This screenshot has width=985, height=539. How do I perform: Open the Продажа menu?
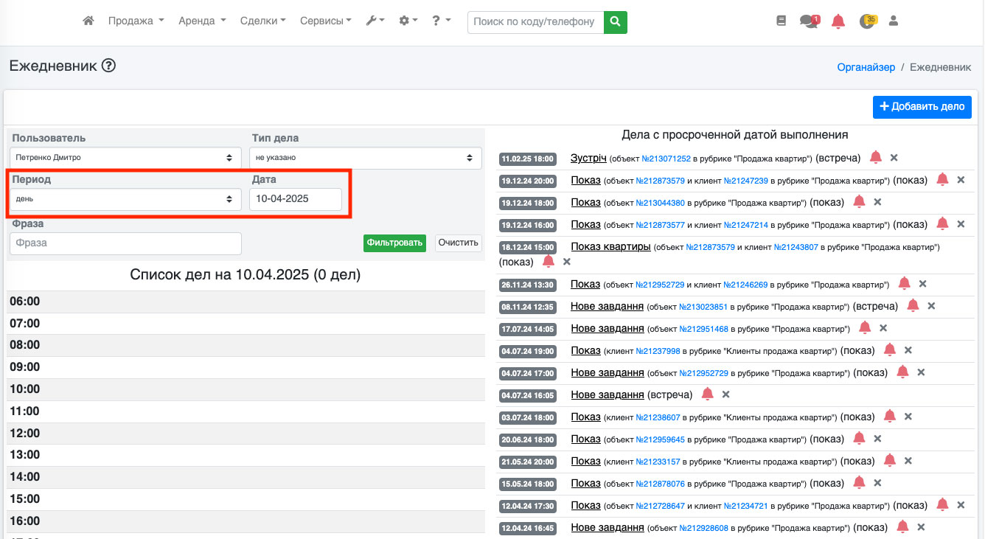[x=136, y=21]
